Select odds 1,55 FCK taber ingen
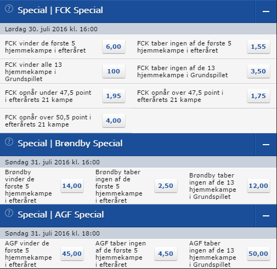 (258, 47)
